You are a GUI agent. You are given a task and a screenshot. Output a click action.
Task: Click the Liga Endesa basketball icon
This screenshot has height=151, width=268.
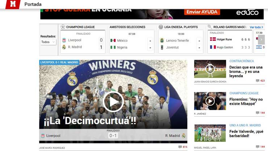161,27
